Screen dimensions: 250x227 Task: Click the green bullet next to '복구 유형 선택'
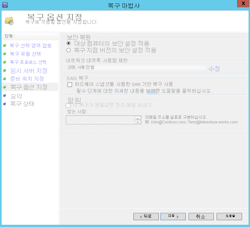click(4, 54)
